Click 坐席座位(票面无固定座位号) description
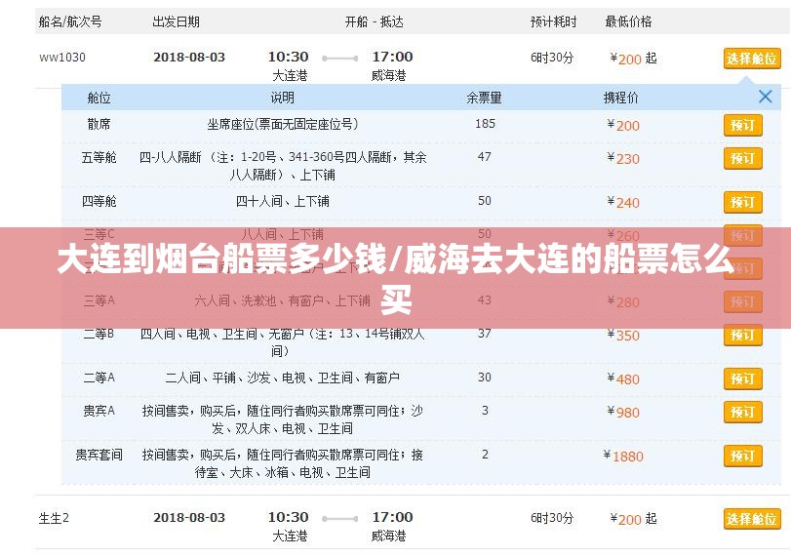Viewport: 791px width, 557px height. click(x=283, y=124)
